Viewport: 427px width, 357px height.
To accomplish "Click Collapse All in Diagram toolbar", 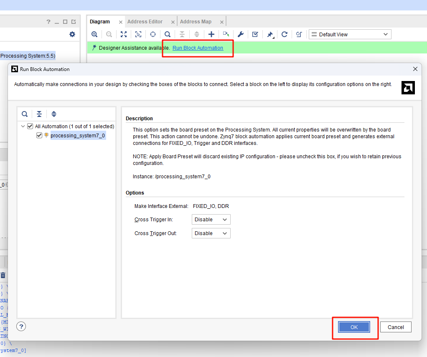I will [x=182, y=34].
